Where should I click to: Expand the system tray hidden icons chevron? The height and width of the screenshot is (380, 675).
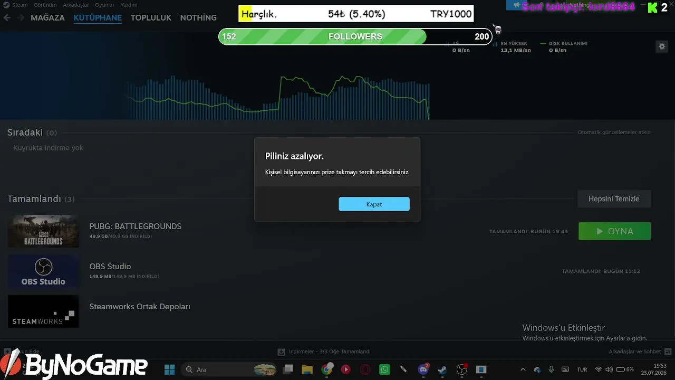523,369
